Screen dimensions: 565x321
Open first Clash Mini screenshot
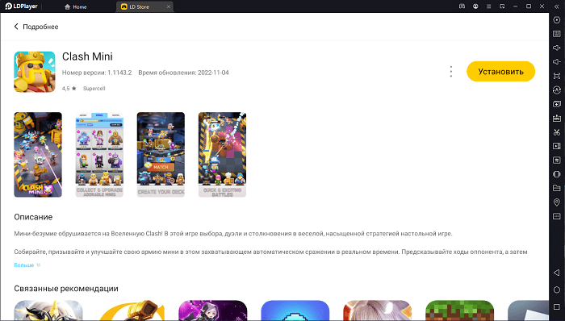(38, 155)
